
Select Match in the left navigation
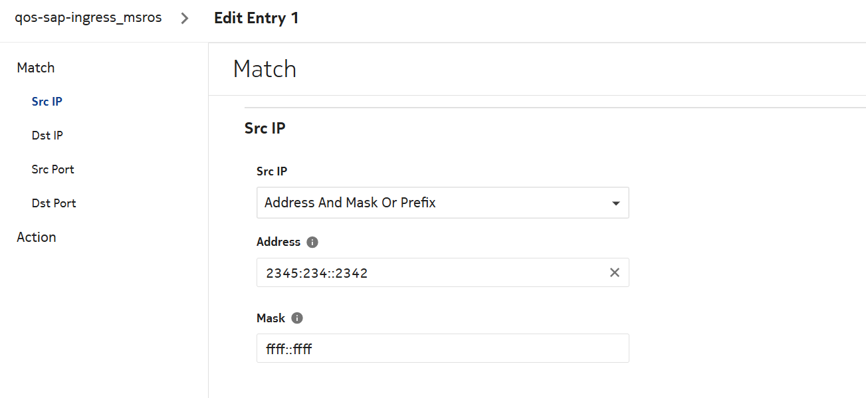(36, 68)
